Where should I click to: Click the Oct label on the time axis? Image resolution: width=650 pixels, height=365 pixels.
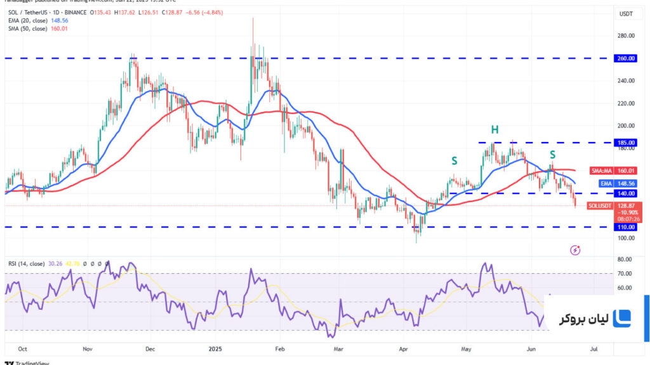tap(22, 349)
